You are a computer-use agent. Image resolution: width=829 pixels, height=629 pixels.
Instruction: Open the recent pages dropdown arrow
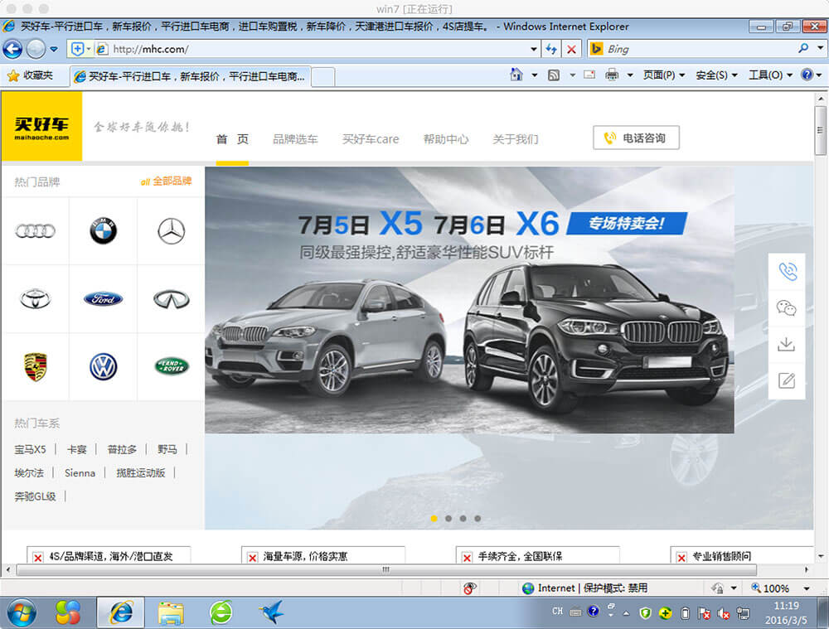click(x=54, y=49)
